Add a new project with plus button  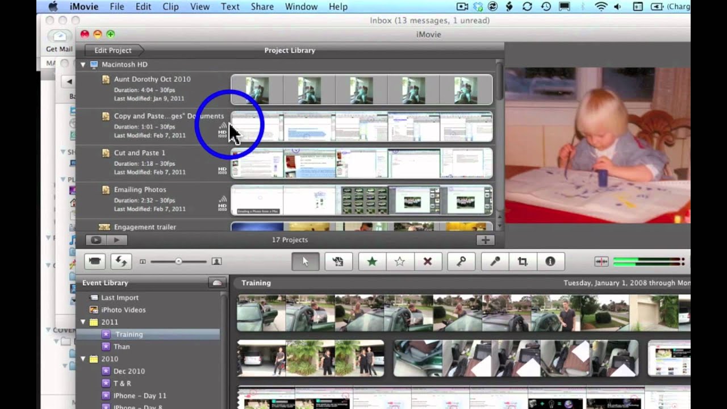(485, 240)
